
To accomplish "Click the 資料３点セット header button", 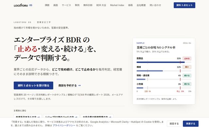I will click(184, 5).
